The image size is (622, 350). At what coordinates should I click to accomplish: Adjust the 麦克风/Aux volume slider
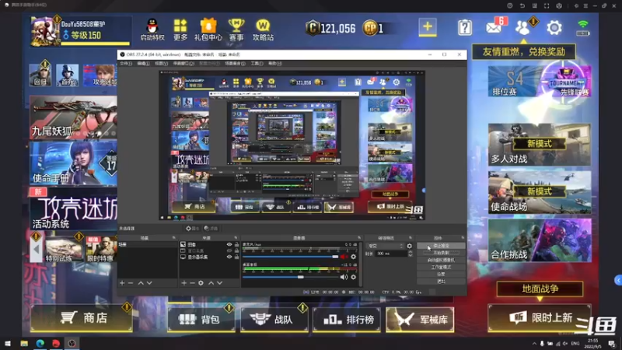(290, 257)
